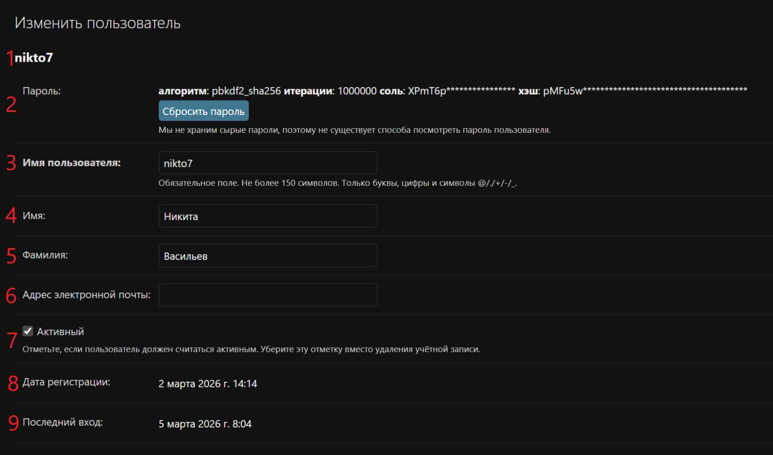Click the Изменить пользователь page heading
The width and height of the screenshot is (773, 455).
97,23
